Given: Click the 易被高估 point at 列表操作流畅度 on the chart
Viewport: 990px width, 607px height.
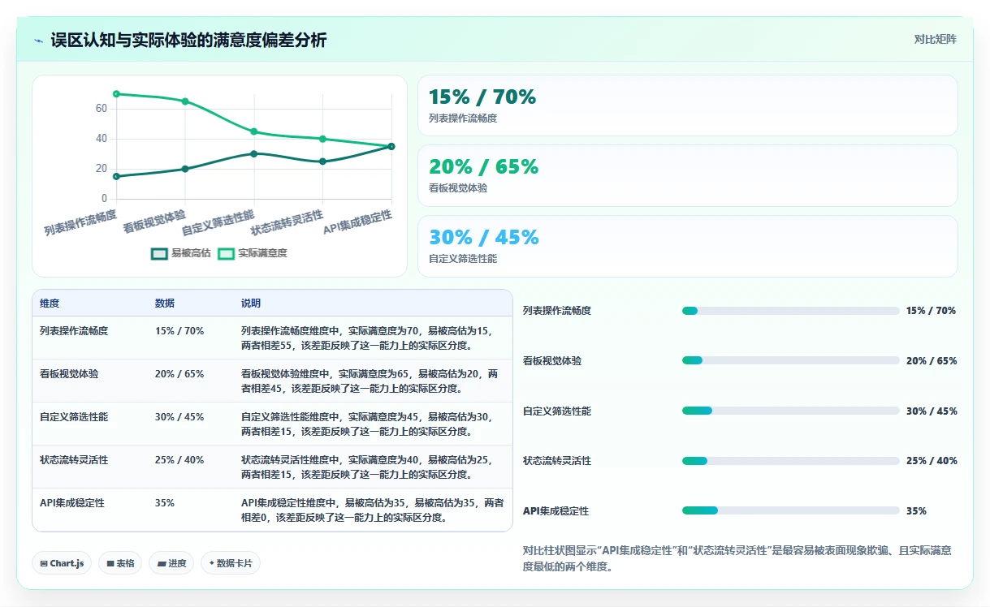Looking at the screenshot, I should 116,176.
